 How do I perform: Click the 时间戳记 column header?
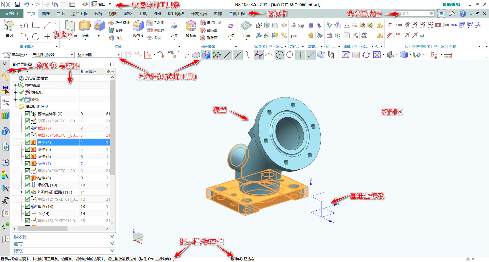pyautogui.click(x=92, y=72)
